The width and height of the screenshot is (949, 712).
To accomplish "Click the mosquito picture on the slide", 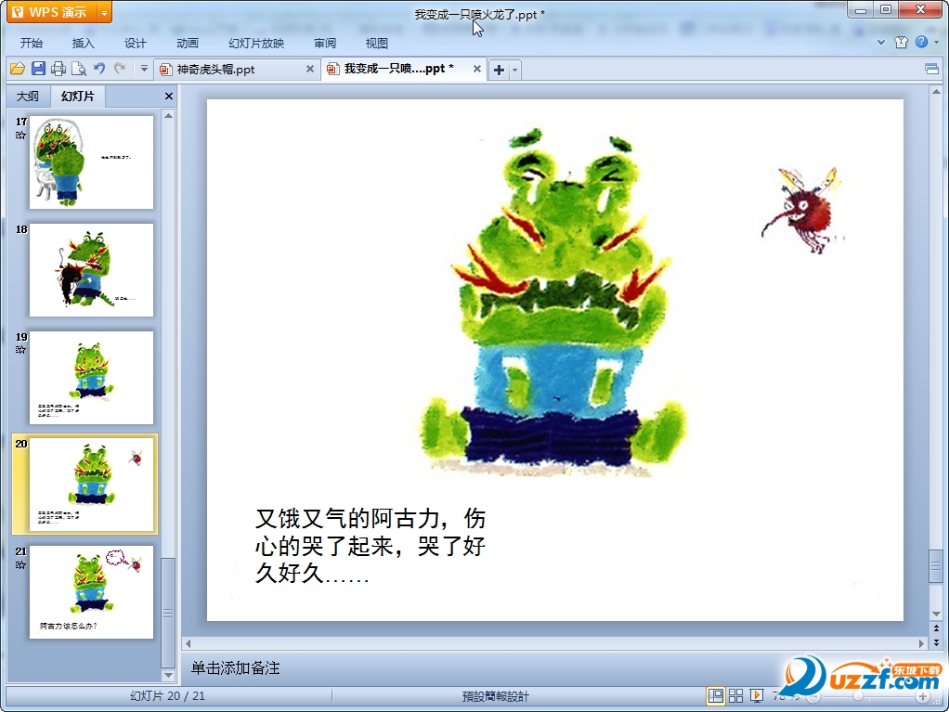I will [x=802, y=209].
